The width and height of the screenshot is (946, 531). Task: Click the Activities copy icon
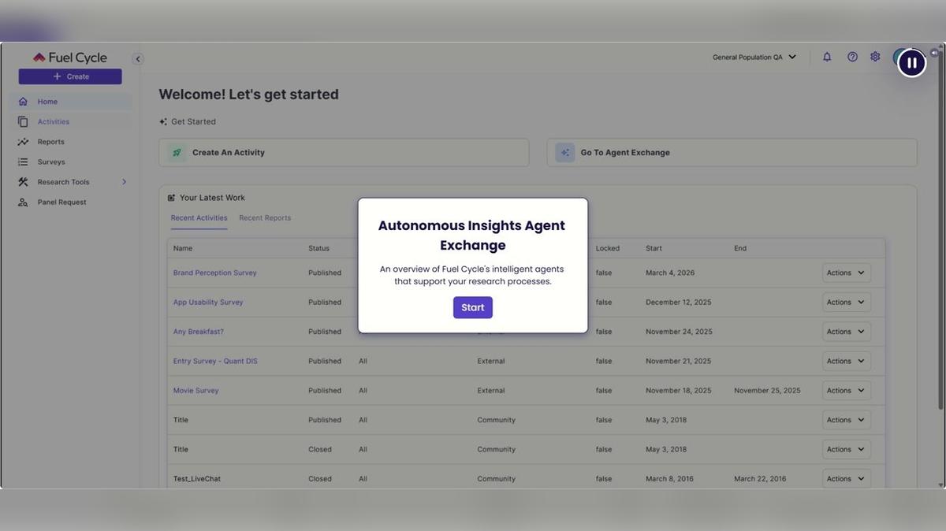point(23,121)
